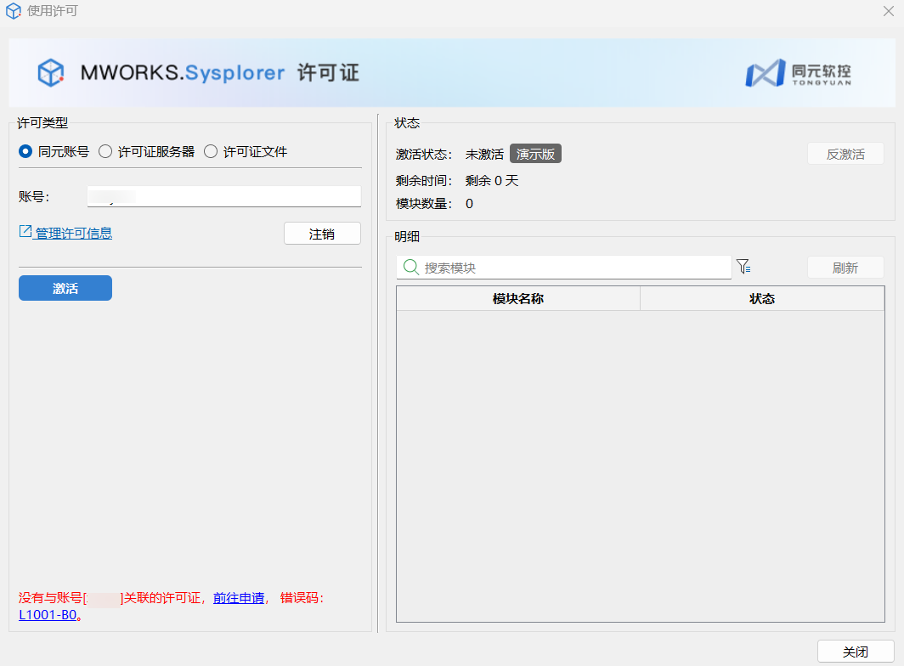Click the 注销 button
The width and height of the screenshot is (904, 666).
click(322, 234)
